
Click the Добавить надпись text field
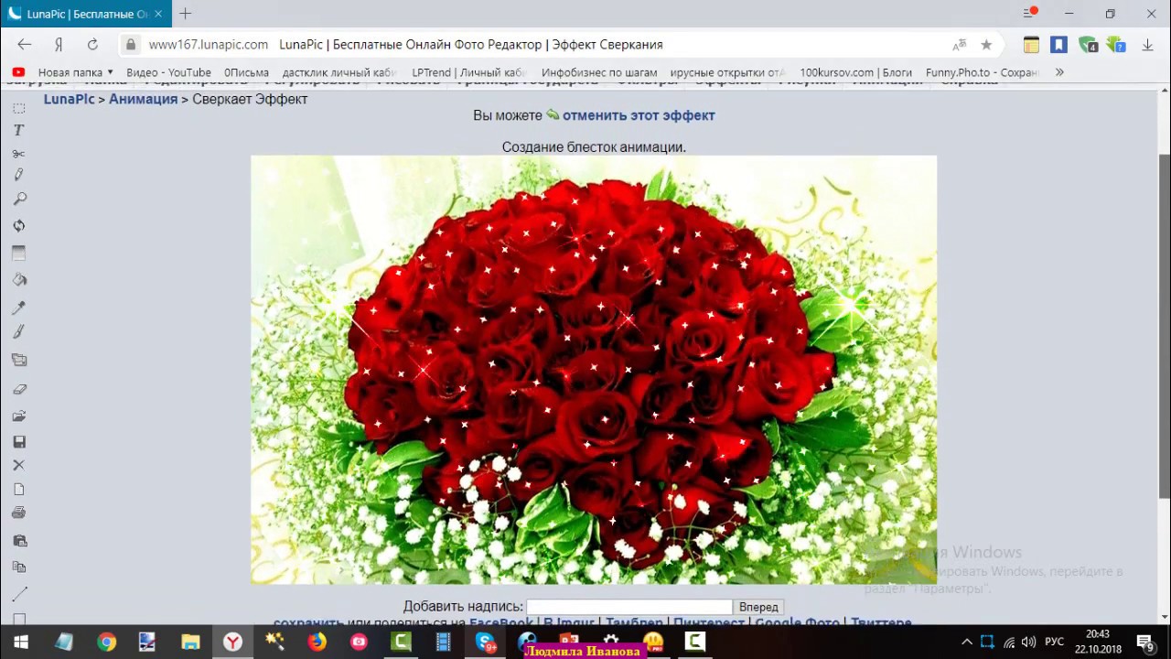pyautogui.click(x=629, y=607)
